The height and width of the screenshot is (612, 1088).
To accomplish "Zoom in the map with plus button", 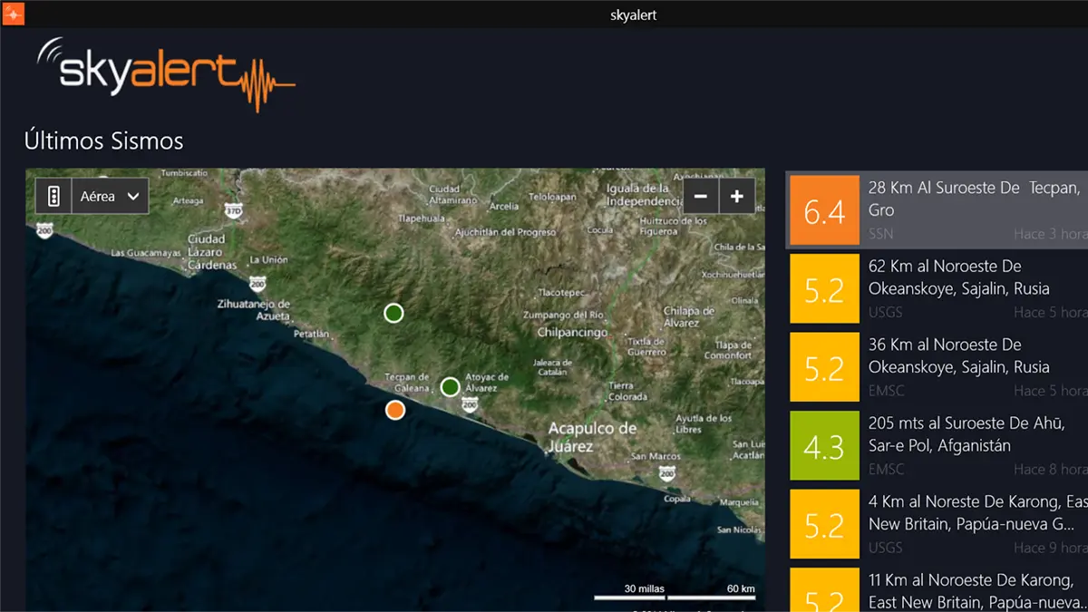I will click(x=737, y=196).
